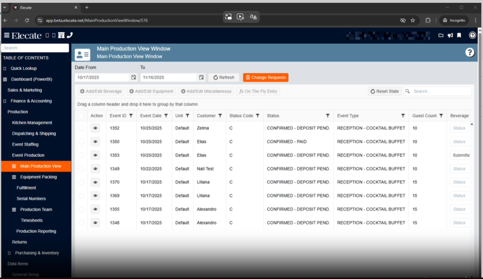Click the Event ID column filter icon
This screenshot has height=279, width=483.
tap(131, 116)
